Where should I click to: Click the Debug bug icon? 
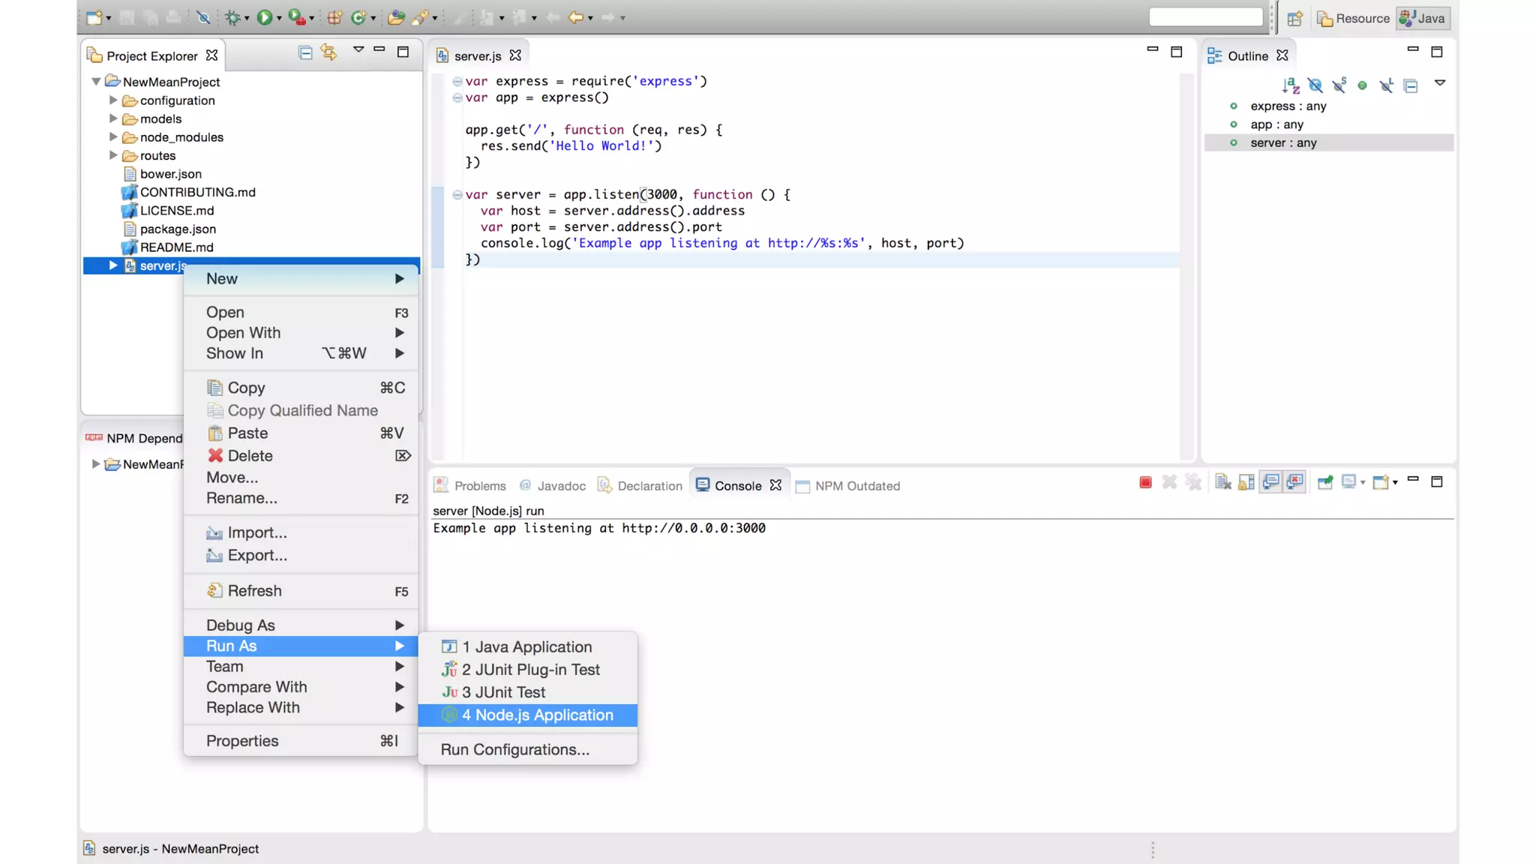point(232,17)
